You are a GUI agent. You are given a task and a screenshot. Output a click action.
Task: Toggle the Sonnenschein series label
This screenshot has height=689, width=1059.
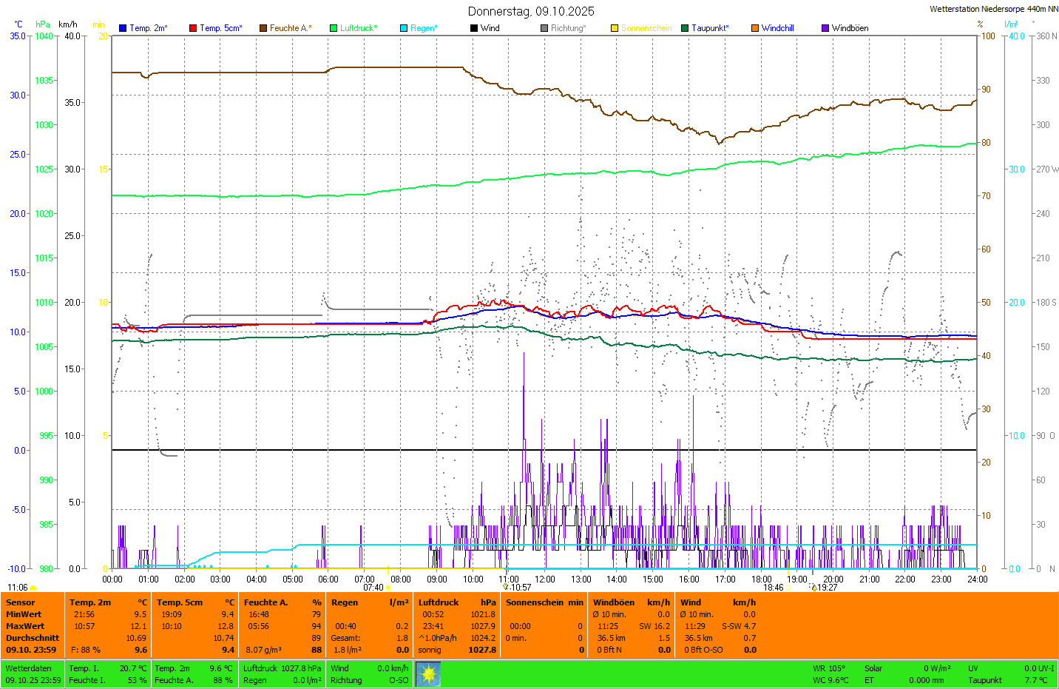point(646,28)
